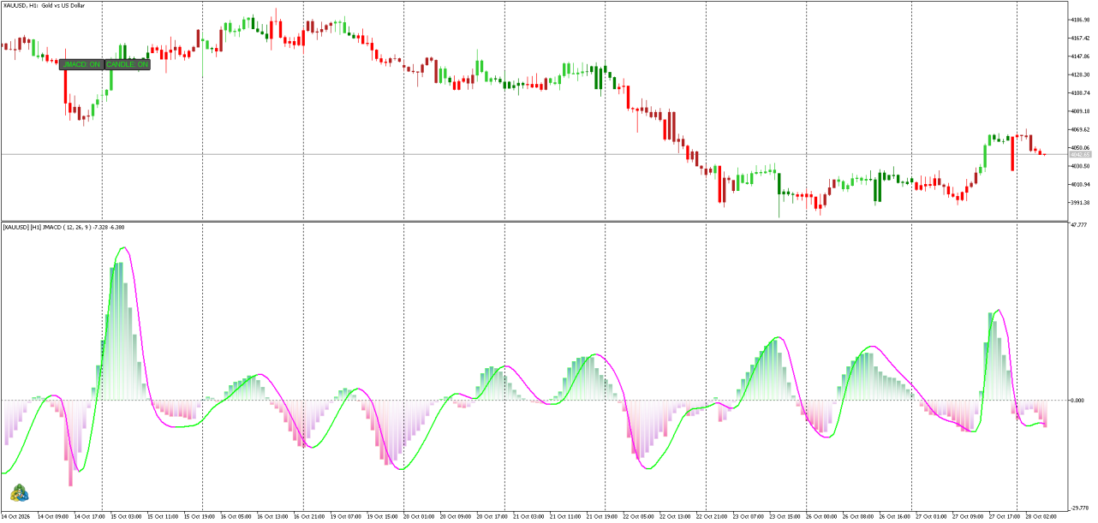Click the 16 Oct 05:00 time label
This screenshot has width=1098, height=523.
click(236, 517)
